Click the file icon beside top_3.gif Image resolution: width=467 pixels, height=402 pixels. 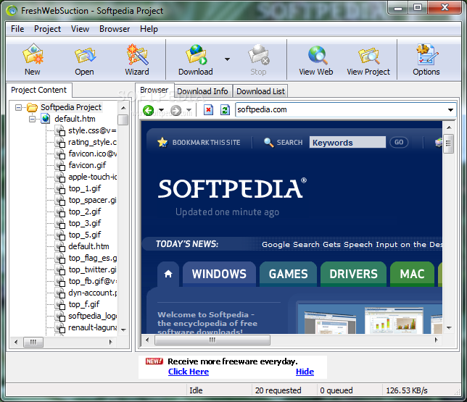click(60, 224)
